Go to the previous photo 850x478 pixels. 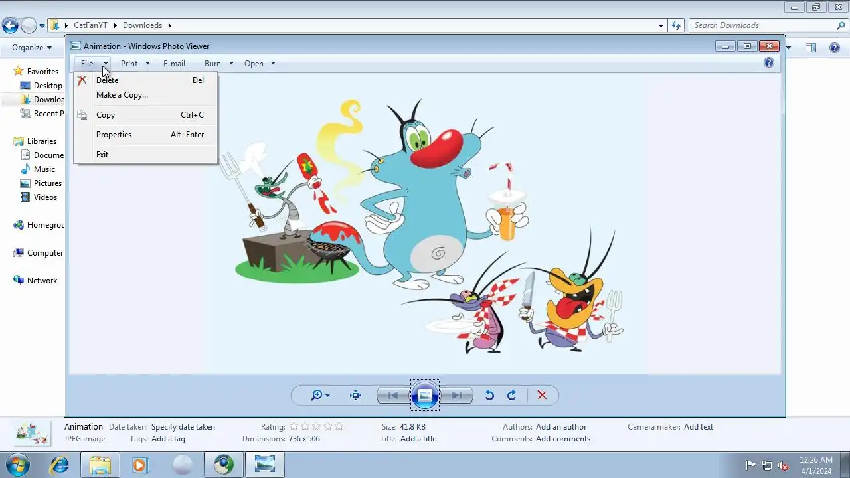click(x=393, y=396)
